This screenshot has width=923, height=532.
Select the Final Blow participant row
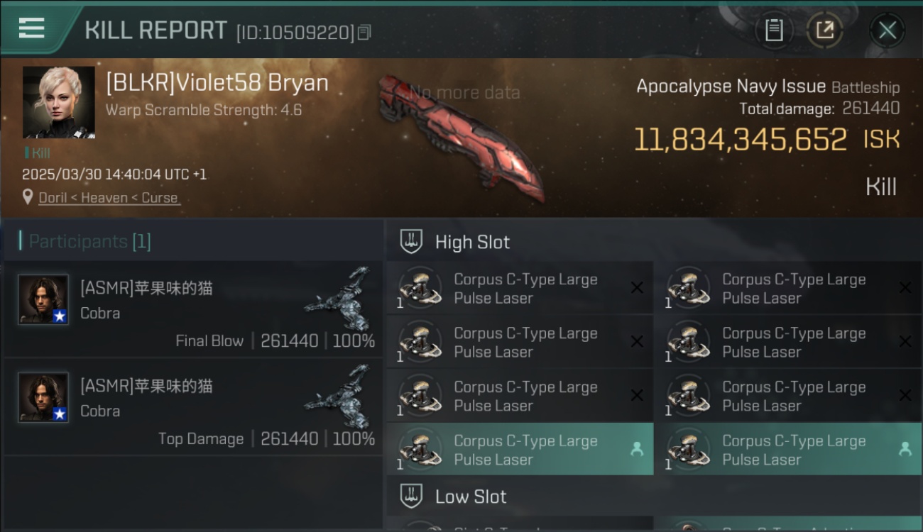pyautogui.click(x=192, y=309)
